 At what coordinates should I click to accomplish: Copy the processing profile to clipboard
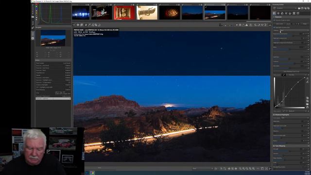click(x=306, y=8)
